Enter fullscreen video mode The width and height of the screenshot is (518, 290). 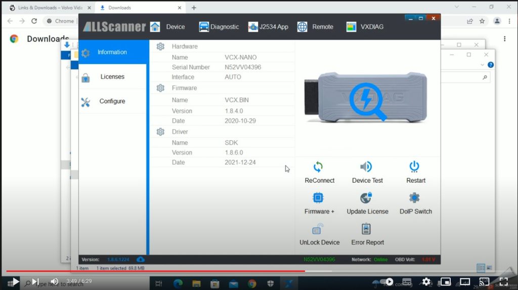pos(504,282)
